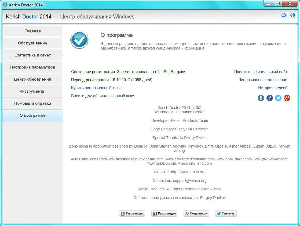Switch to Центр обновления
This screenshot has height=226, width=300.
click(x=32, y=79)
